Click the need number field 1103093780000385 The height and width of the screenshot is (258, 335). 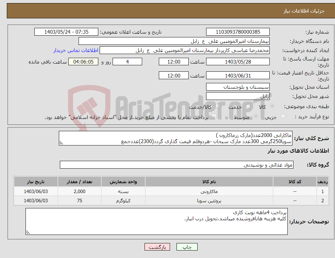coord(238,32)
